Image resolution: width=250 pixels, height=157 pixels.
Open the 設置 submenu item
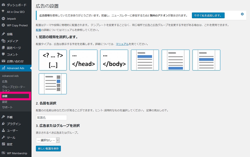[x=4, y=96]
